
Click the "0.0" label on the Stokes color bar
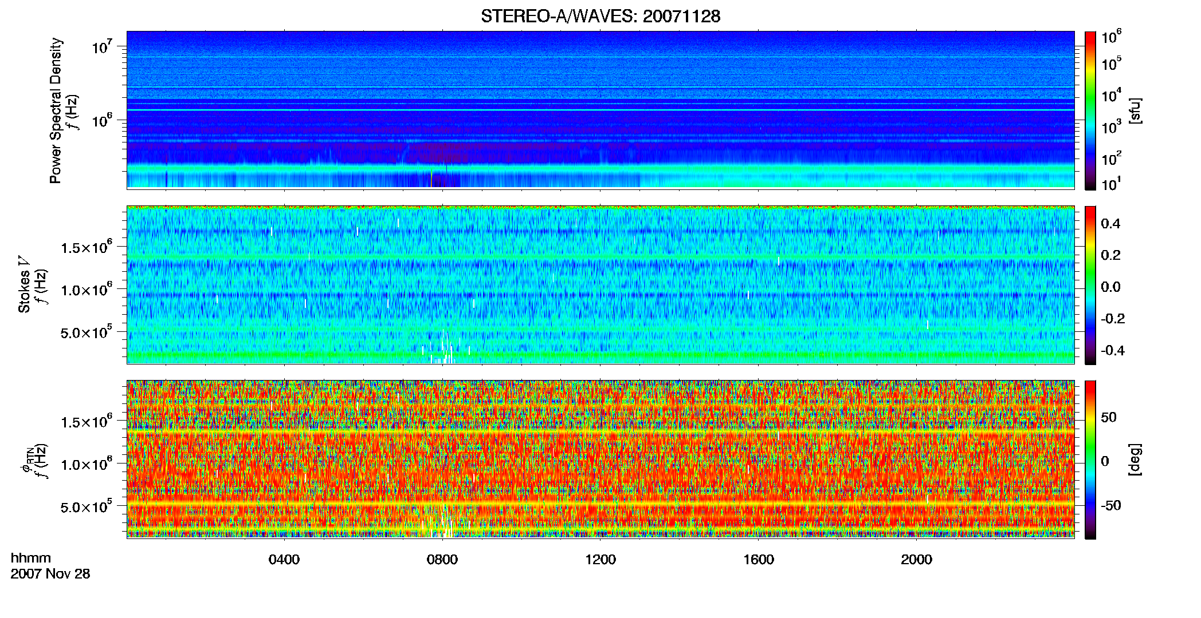tap(1110, 287)
